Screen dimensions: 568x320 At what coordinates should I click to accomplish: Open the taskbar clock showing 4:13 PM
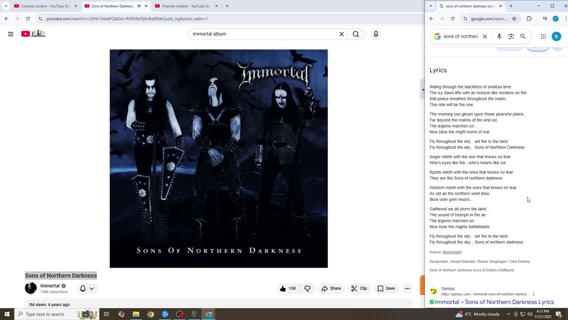(543, 314)
